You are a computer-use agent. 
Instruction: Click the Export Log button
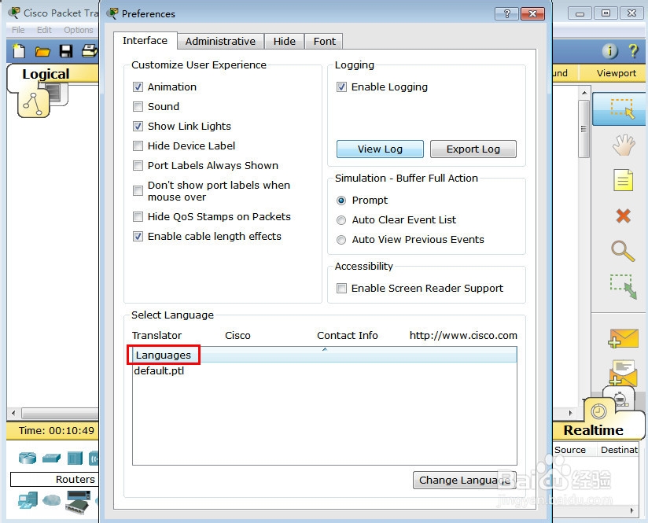[x=473, y=149]
